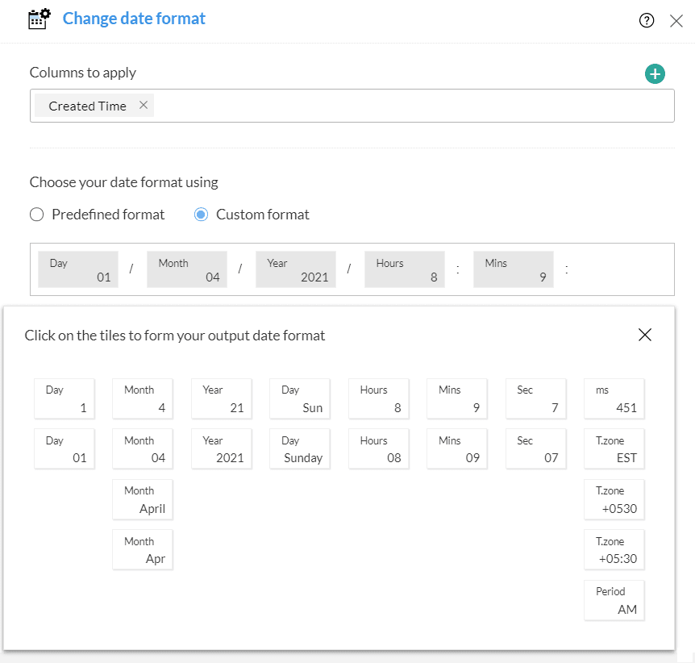Image resolution: width=695 pixels, height=663 pixels.
Task: Pick the Month Apr tile
Action: click(143, 550)
